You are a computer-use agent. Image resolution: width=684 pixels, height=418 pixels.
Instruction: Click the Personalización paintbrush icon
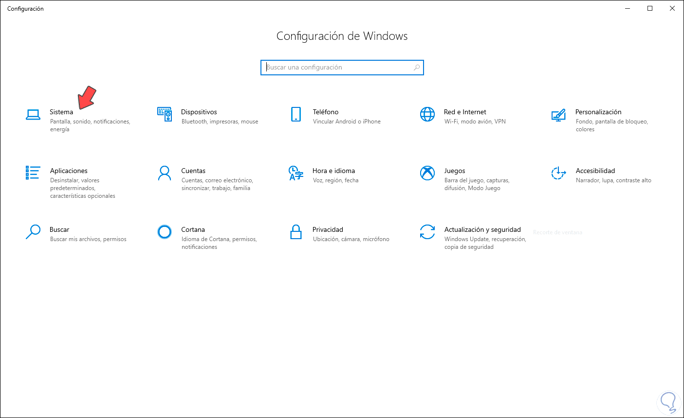(558, 115)
